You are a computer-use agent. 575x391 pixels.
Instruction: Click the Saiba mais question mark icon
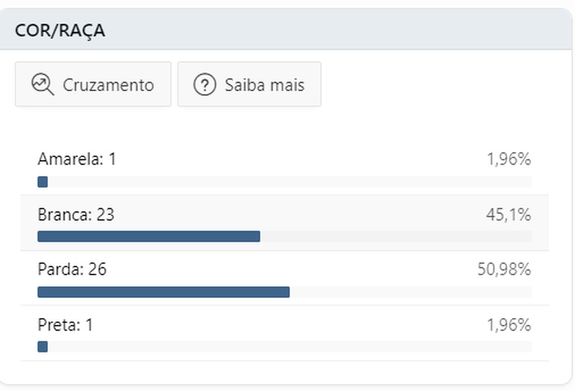click(x=205, y=85)
